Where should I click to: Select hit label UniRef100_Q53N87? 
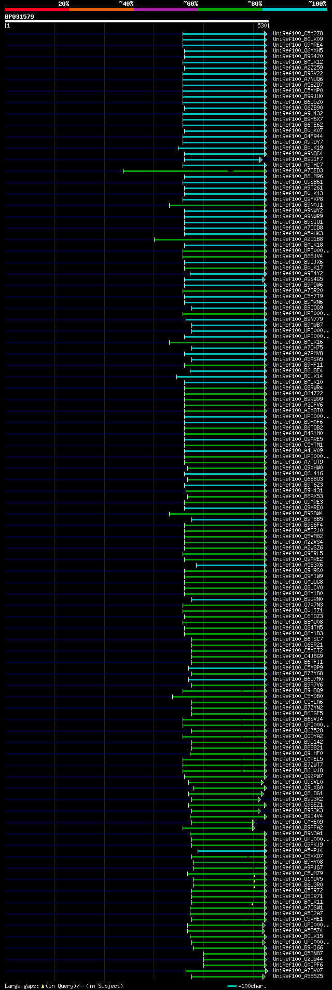coord(298,953)
